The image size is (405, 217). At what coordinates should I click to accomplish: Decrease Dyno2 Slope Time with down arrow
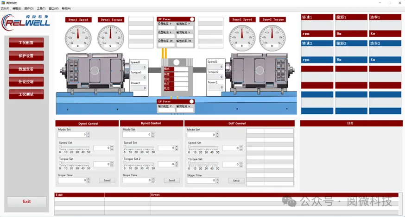(x=153, y=182)
